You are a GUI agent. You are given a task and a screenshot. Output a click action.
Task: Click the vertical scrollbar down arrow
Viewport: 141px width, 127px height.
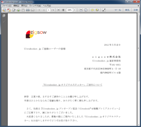pyautogui.click(x=139, y=125)
